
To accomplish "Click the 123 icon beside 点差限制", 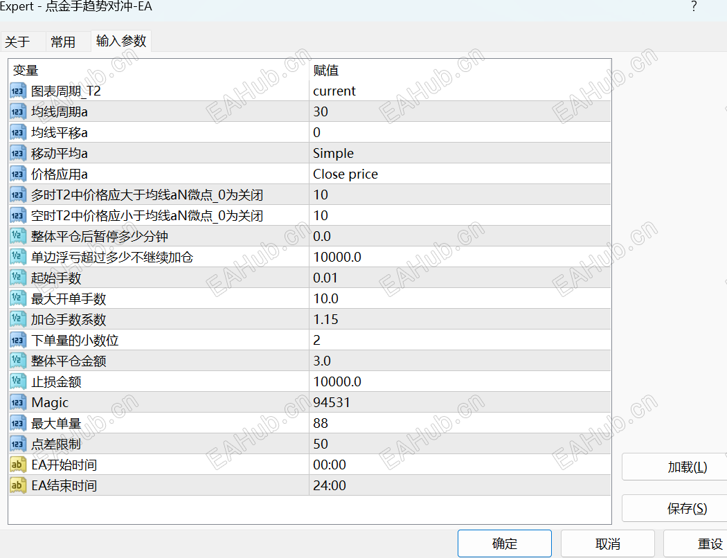I will tap(18, 444).
